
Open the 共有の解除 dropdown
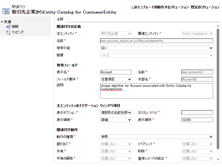pos(116,158)
